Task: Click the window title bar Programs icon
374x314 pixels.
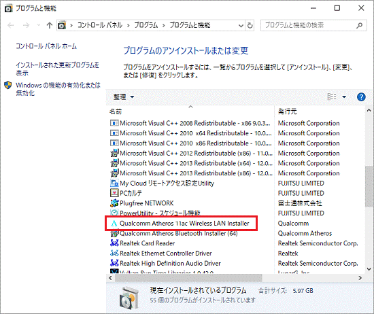Action: click(x=8, y=9)
